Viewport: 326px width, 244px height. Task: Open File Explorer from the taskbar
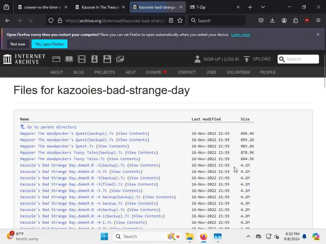click(x=190, y=236)
